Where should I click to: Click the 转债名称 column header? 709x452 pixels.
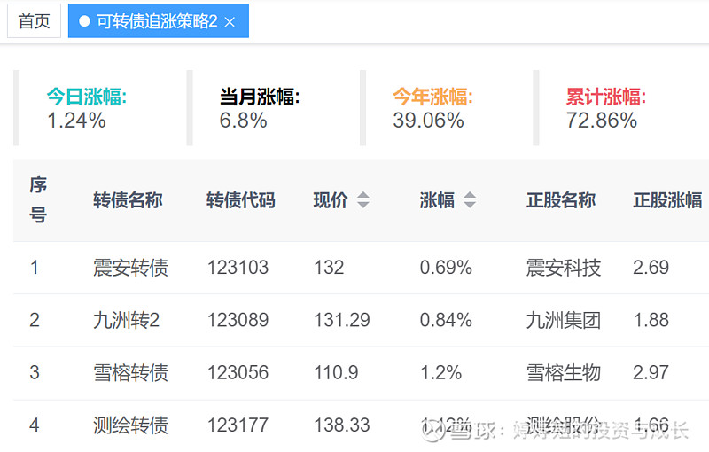click(x=128, y=200)
